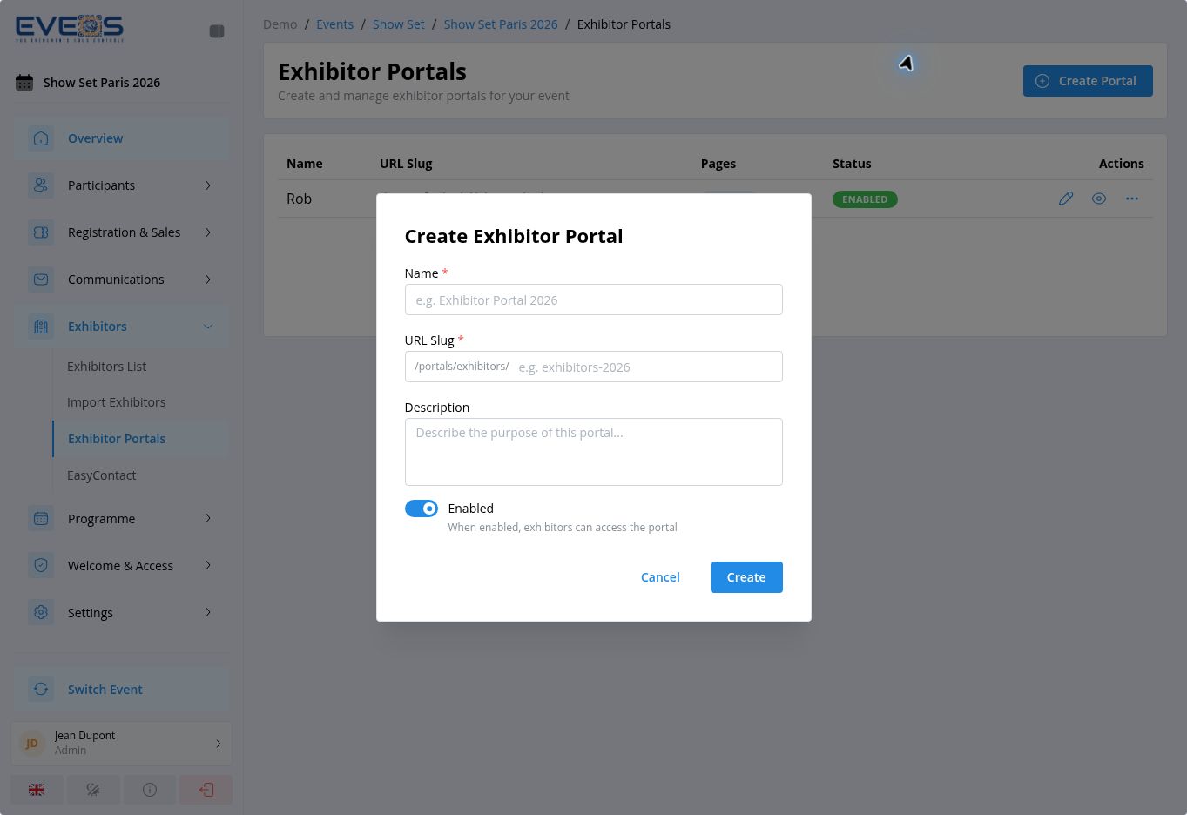This screenshot has height=815, width=1187.
Task: Click the Settings gear icon
Action: [x=41, y=613]
